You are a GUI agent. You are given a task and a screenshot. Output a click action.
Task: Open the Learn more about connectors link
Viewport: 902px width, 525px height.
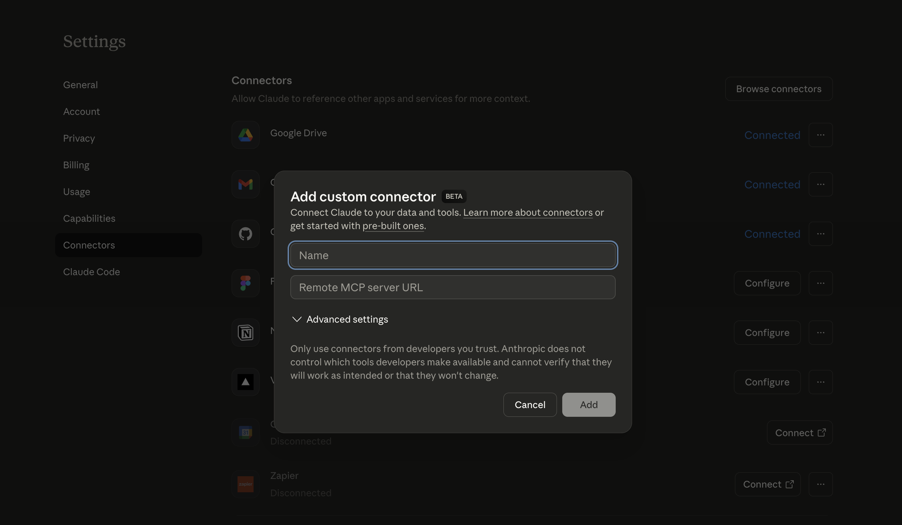[x=528, y=213]
